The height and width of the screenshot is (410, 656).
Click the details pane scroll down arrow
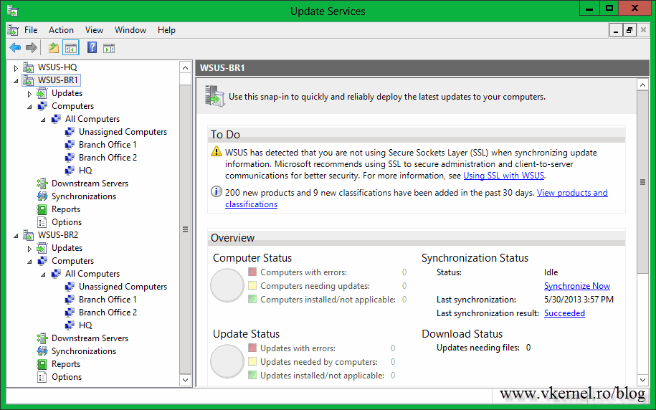pos(642,380)
